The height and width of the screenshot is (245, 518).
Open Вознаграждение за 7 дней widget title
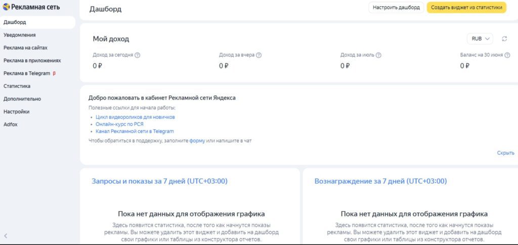pyautogui.click(x=380, y=181)
